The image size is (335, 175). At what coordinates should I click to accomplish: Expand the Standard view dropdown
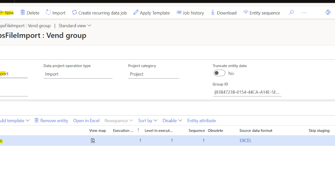pyautogui.click(x=75, y=26)
